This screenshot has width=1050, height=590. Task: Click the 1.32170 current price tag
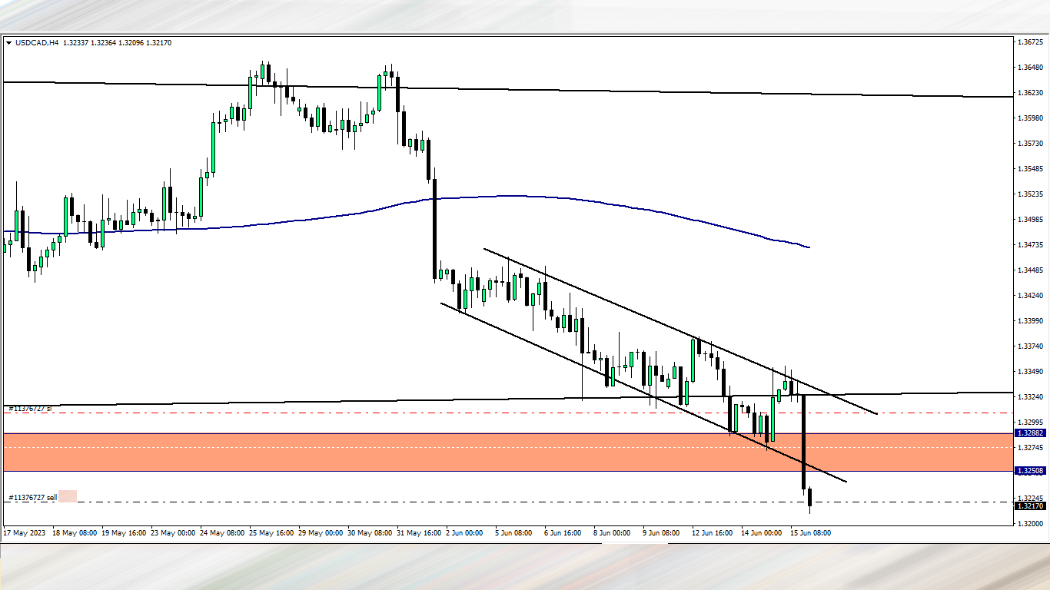click(x=1029, y=506)
